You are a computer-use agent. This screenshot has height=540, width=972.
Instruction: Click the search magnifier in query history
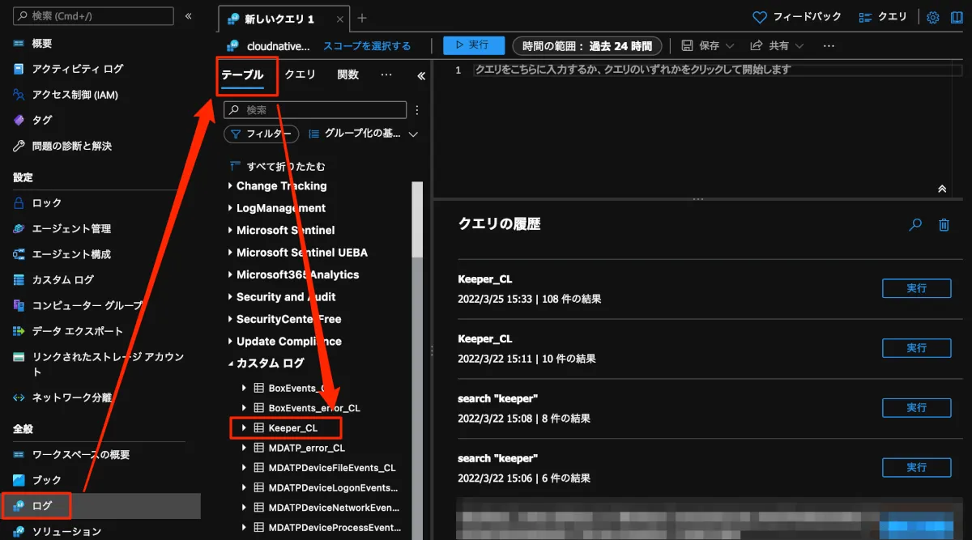[915, 225]
